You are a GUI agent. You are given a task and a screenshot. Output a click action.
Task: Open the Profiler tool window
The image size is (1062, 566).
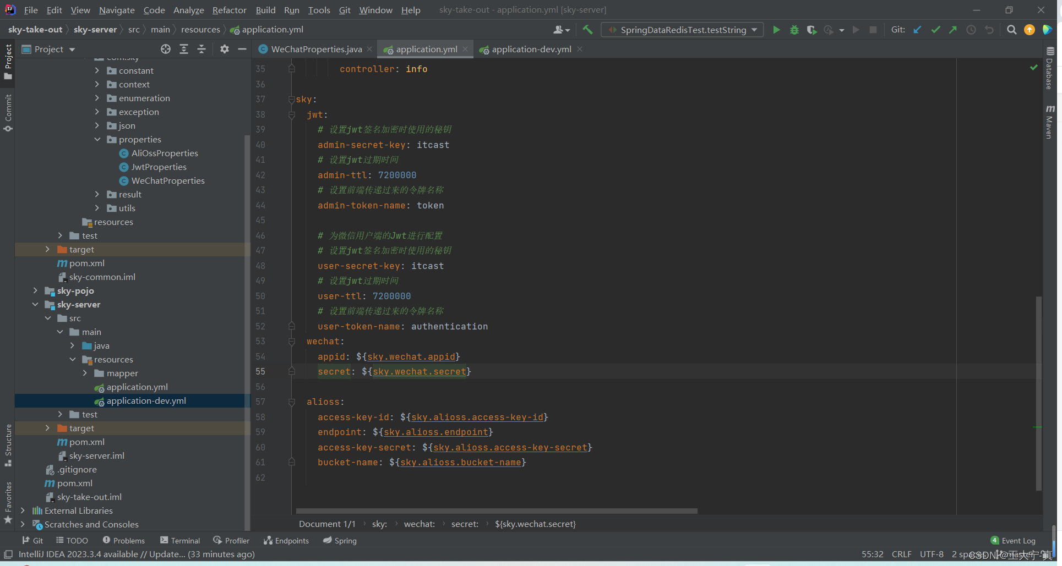click(231, 541)
